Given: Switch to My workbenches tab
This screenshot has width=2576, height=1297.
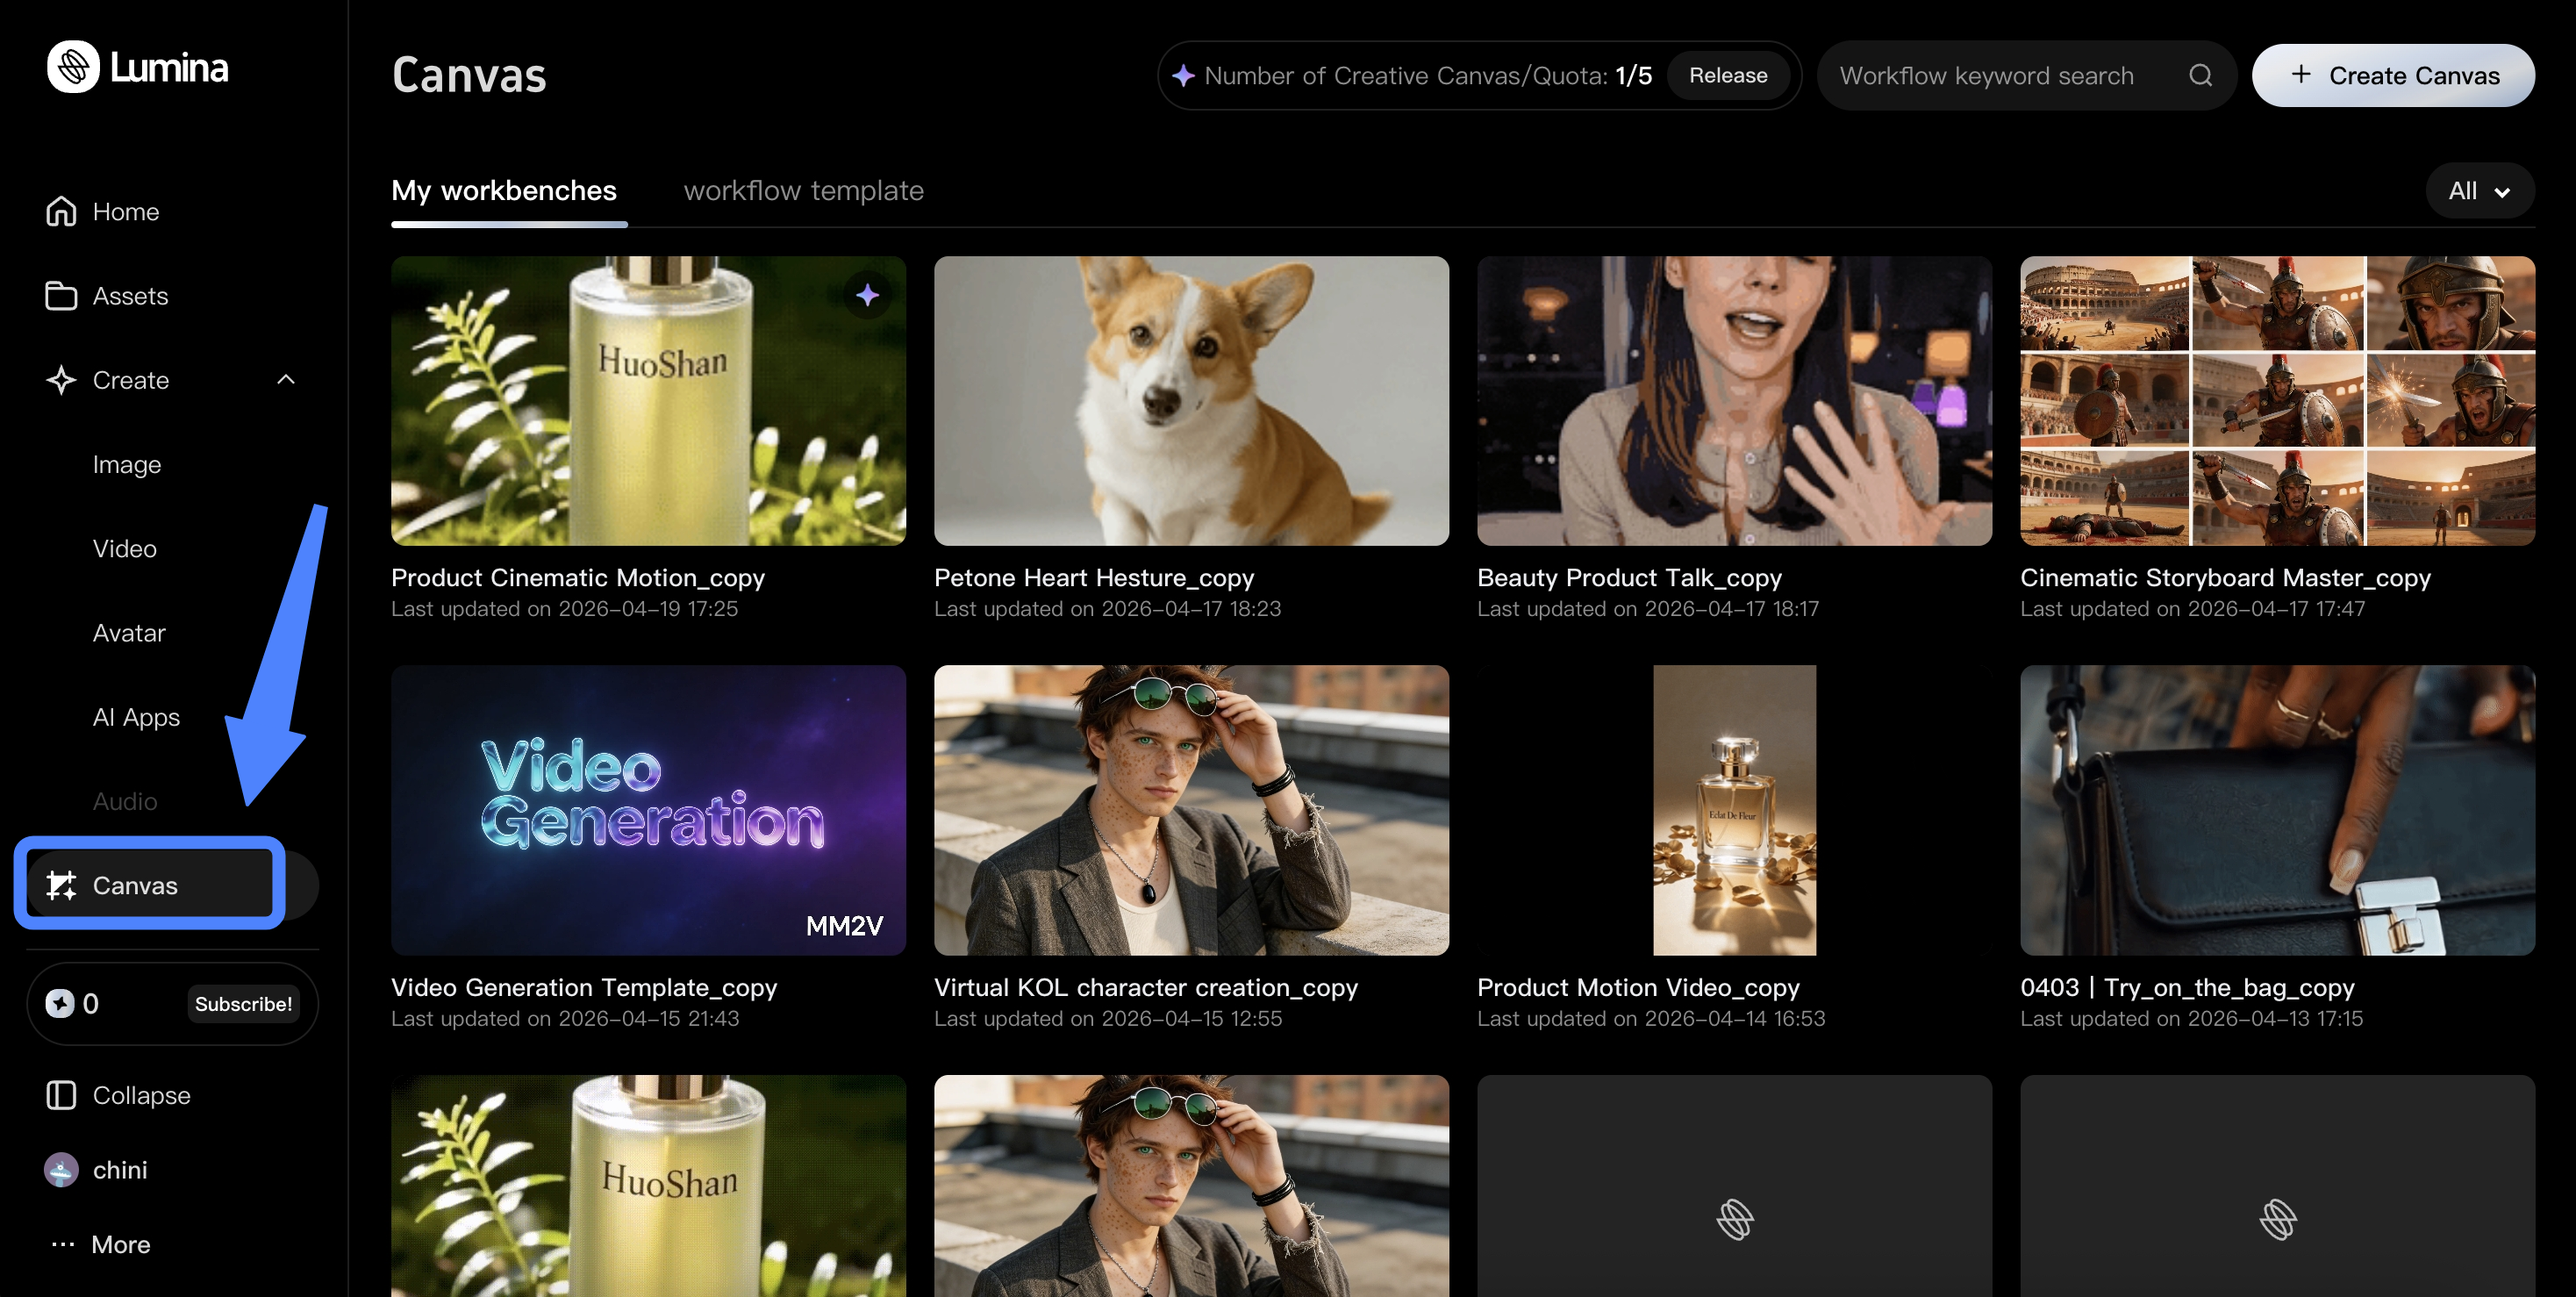Looking at the screenshot, I should (504, 190).
